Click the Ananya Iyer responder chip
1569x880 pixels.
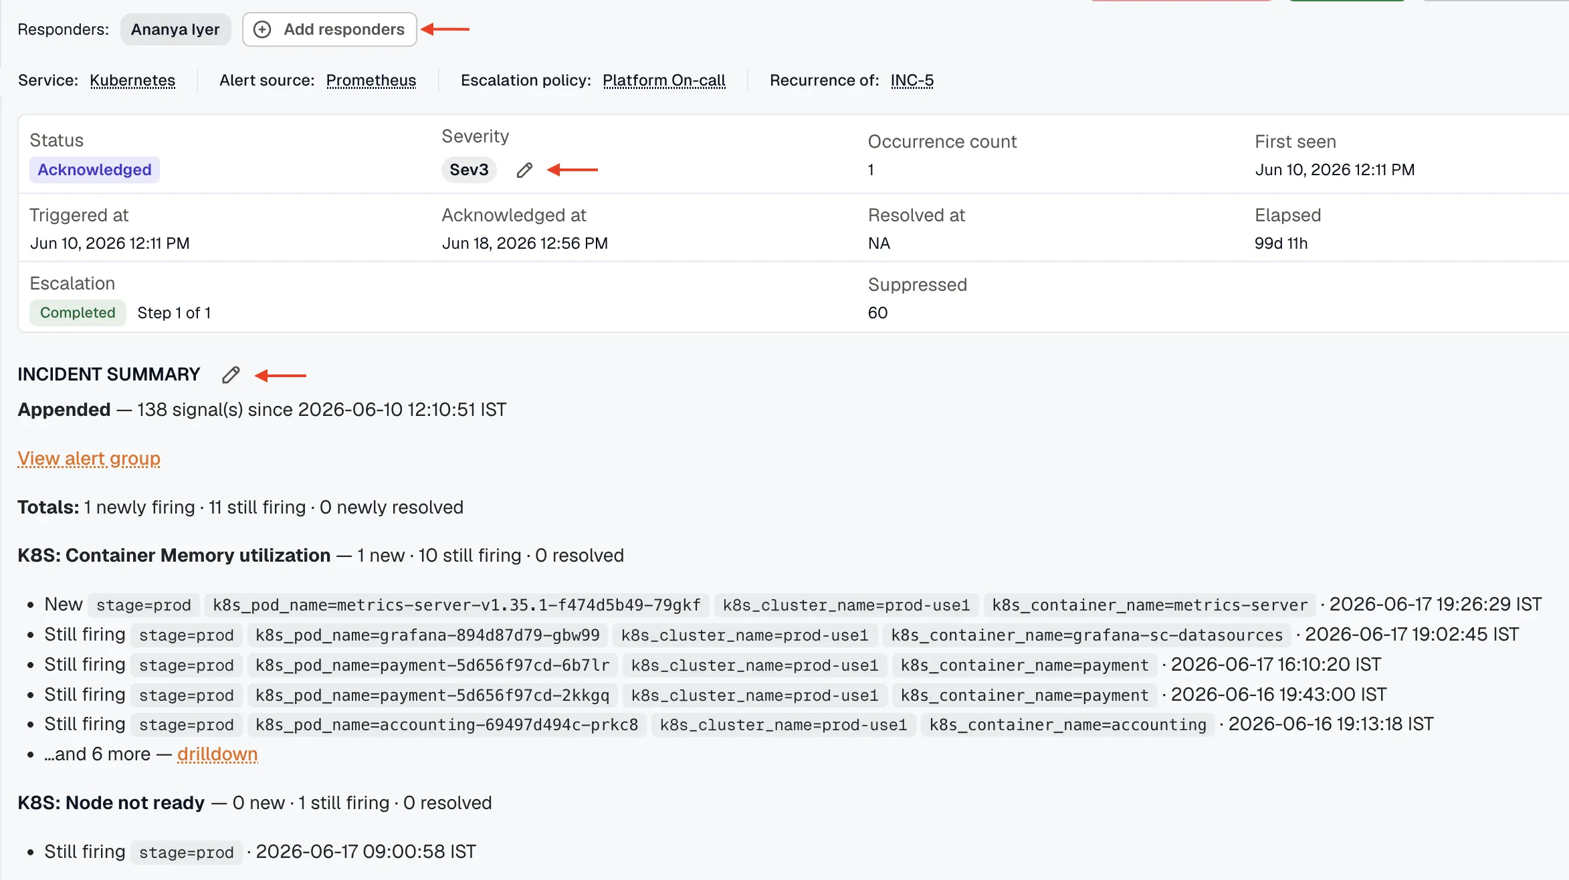point(175,29)
